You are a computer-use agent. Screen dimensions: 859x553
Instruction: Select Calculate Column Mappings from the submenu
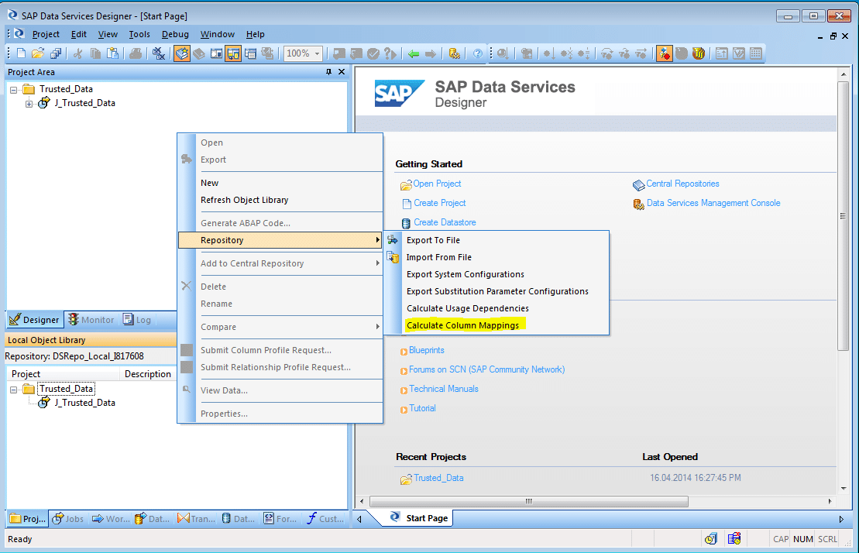(x=462, y=325)
